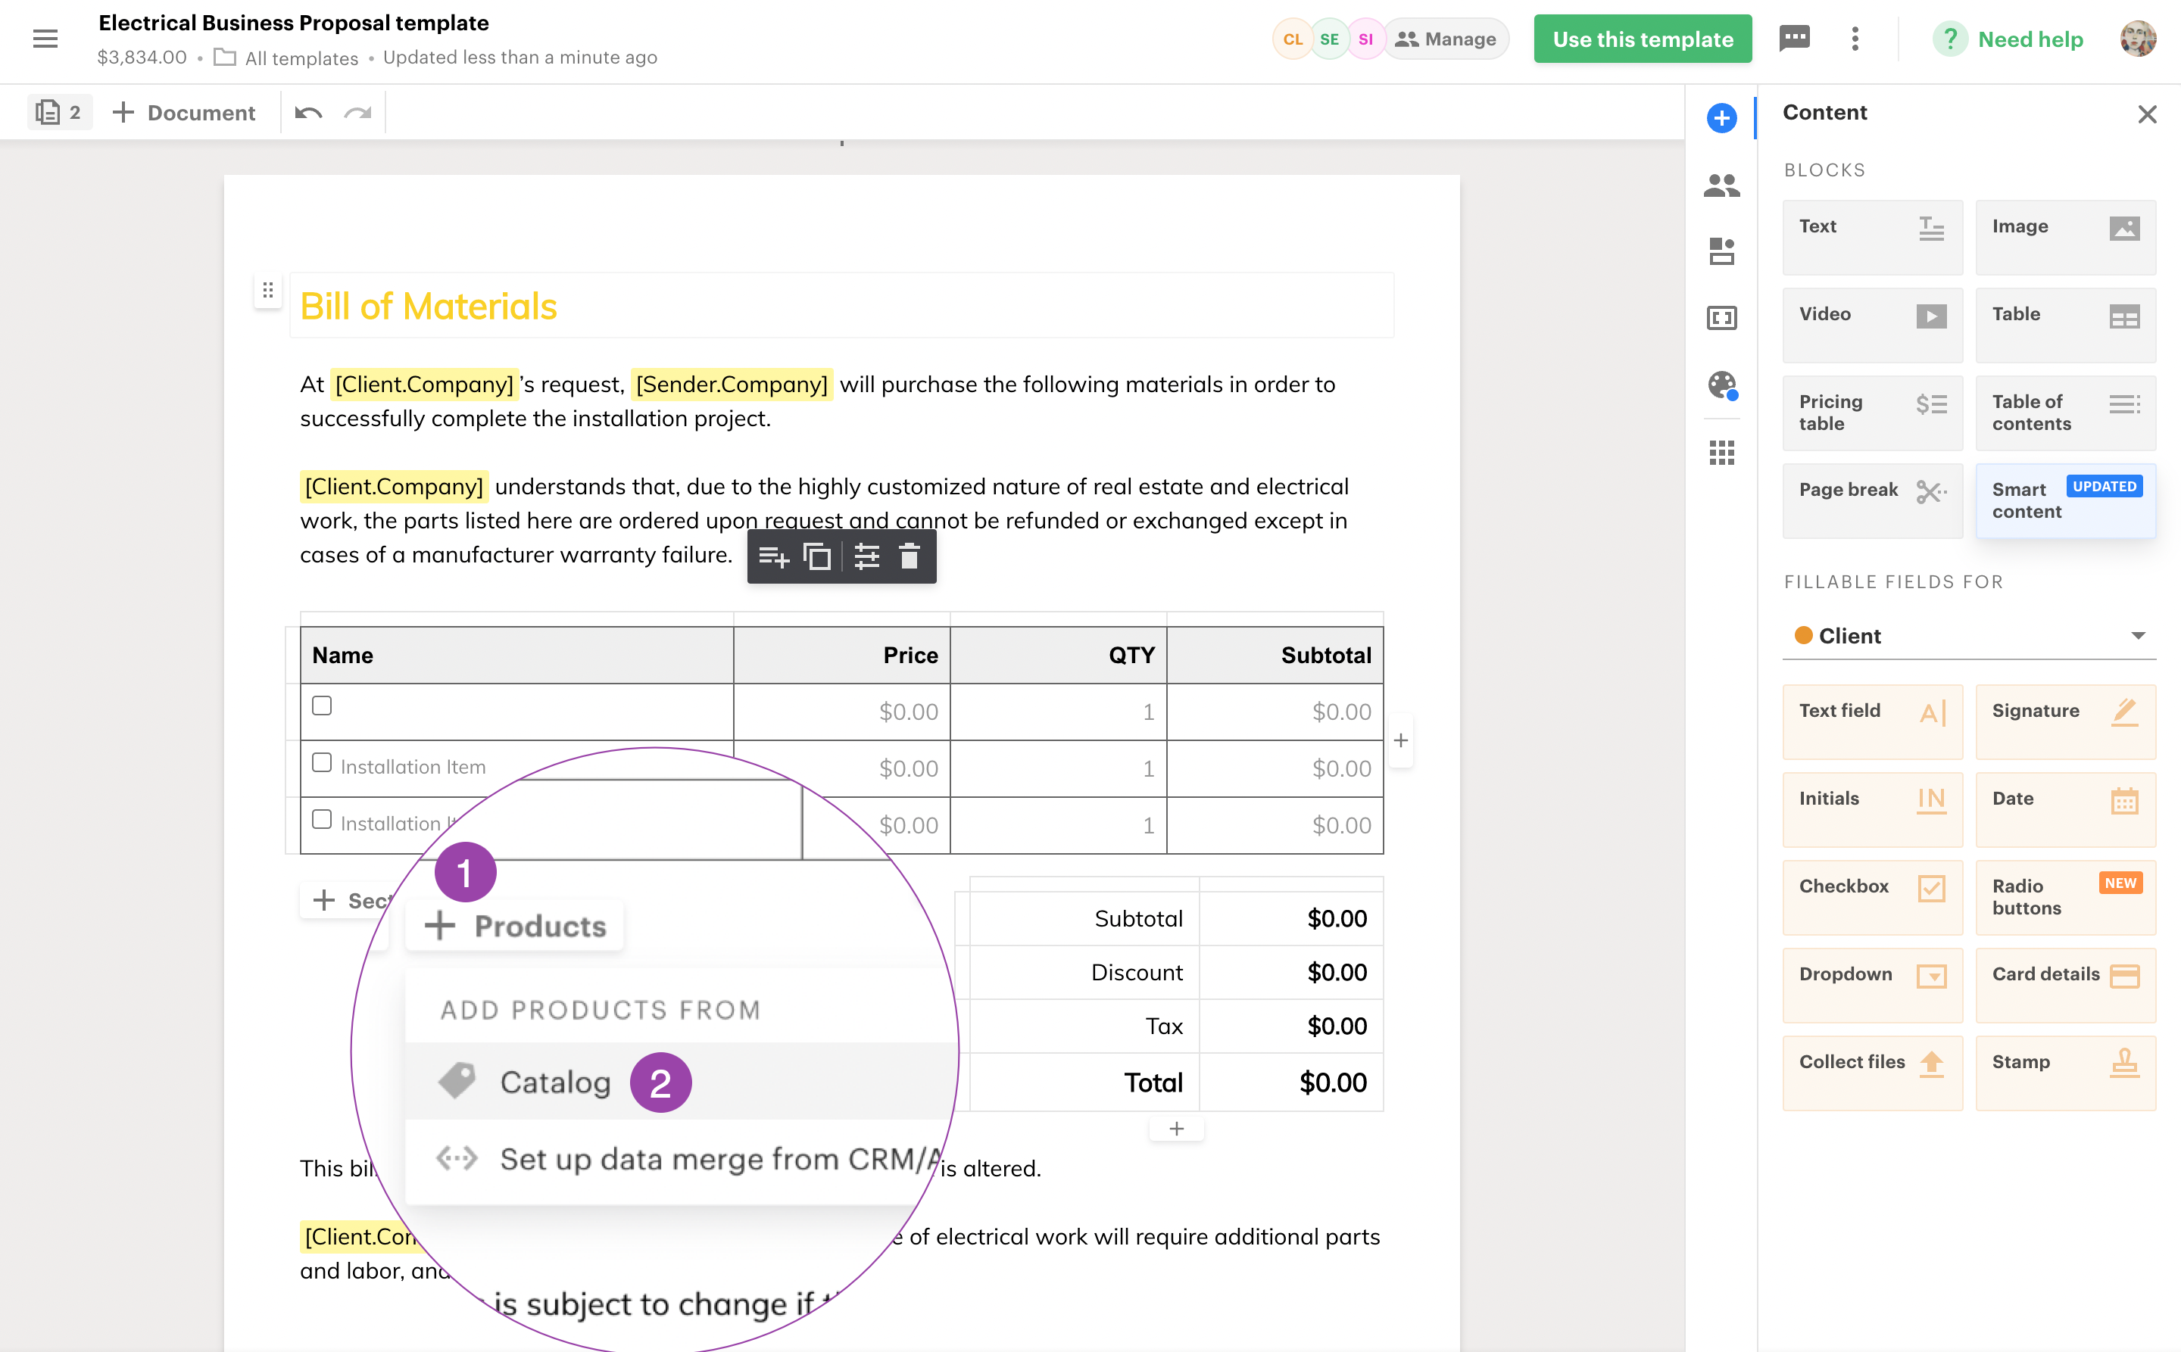
Task: Select the Collect files field
Action: [x=1872, y=1072]
